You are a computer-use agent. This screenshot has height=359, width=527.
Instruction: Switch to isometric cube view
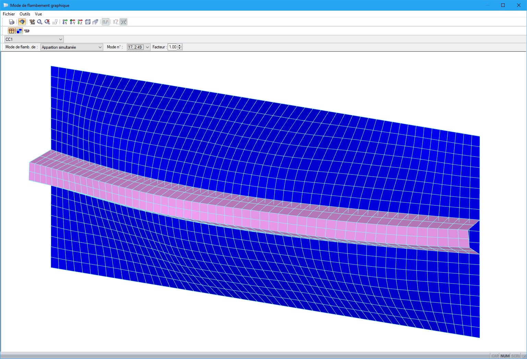(x=88, y=22)
